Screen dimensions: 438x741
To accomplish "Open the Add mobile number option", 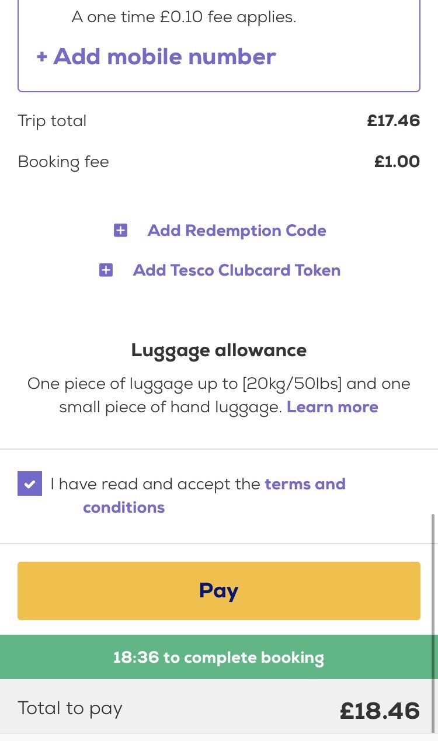I will [x=156, y=57].
